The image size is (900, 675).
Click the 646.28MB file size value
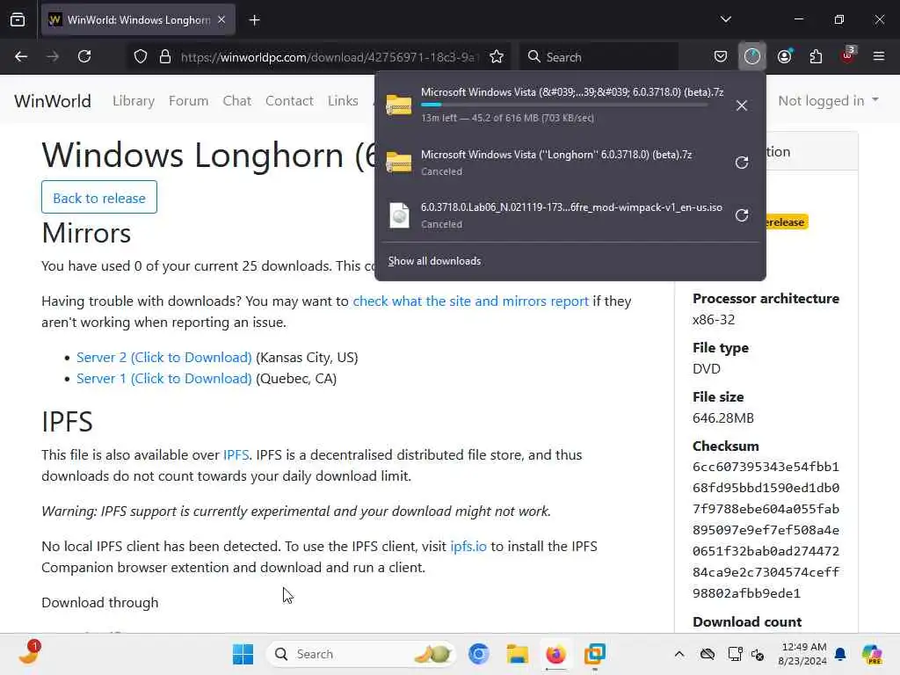[x=723, y=417]
